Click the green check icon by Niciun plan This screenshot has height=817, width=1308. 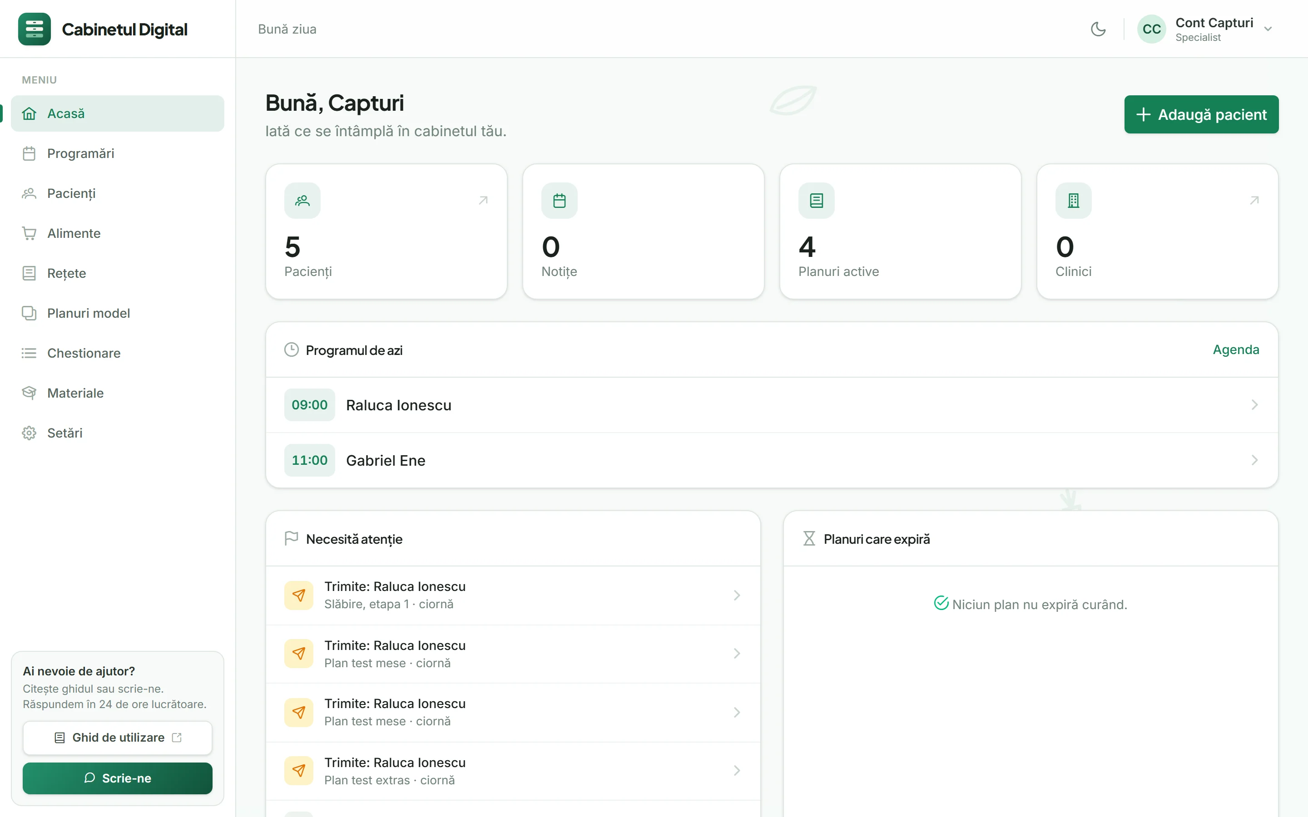tap(941, 603)
